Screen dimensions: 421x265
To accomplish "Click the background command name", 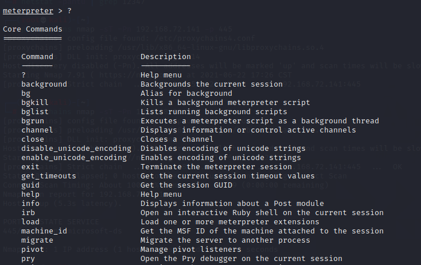I will pos(44,84).
